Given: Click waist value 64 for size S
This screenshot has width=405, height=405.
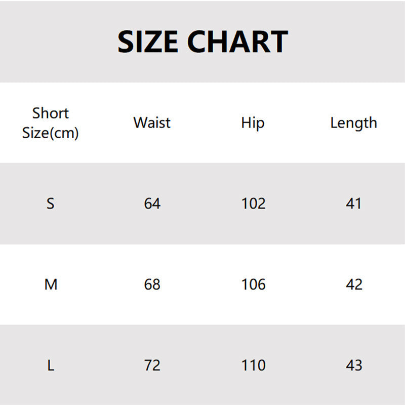Looking at the screenshot, I should click(x=152, y=204).
